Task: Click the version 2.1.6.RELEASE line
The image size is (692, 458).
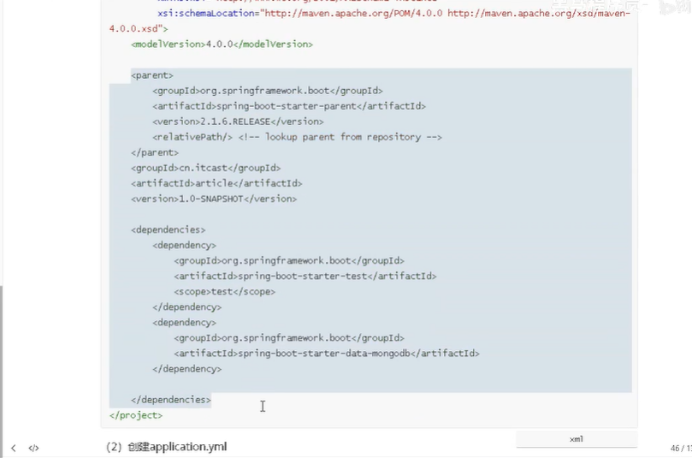Action: pyautogui.click(x=239, y=122)
